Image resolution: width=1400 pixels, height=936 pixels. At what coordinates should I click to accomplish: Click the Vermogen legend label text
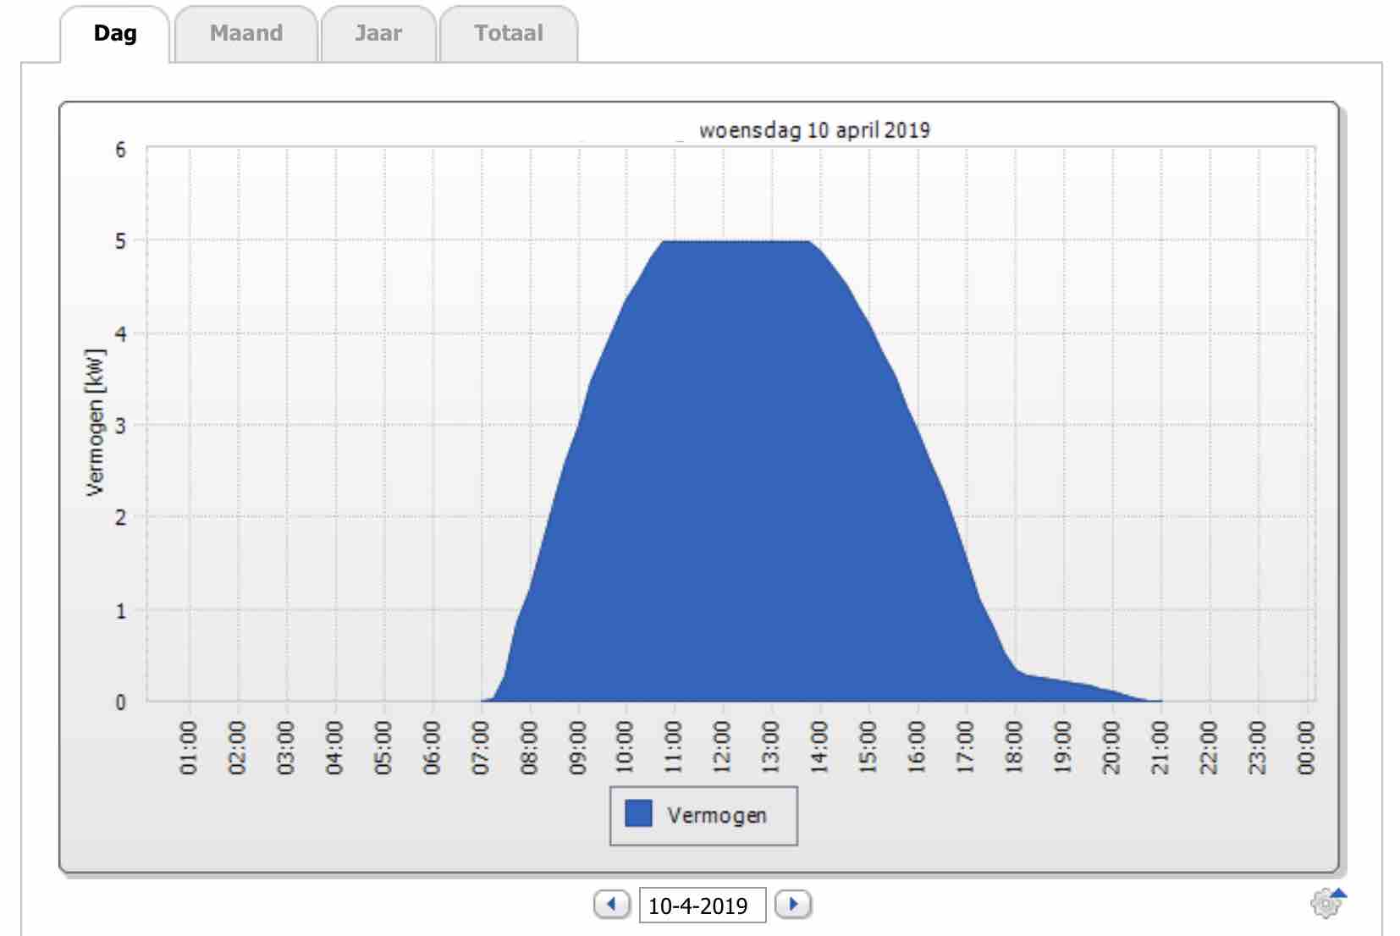coord(716,816)
